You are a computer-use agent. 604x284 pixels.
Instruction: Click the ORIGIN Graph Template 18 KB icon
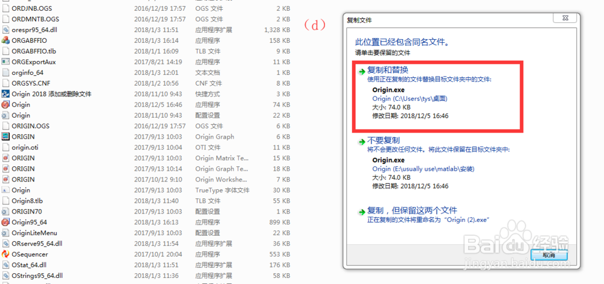(x=5, y=169)
